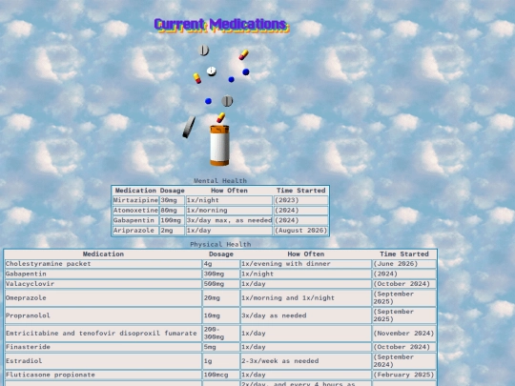Image resolution: width=515 pixels, height=386 pixels.
Task: Select the "100mg" Gabapentin dosage cell
Action: pos(172,220)
